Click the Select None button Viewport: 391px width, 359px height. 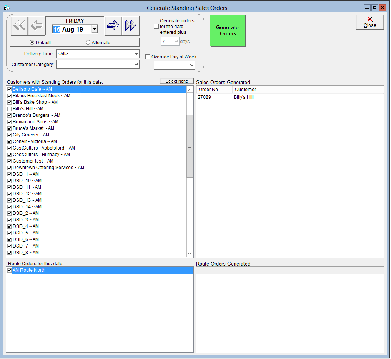177,81
